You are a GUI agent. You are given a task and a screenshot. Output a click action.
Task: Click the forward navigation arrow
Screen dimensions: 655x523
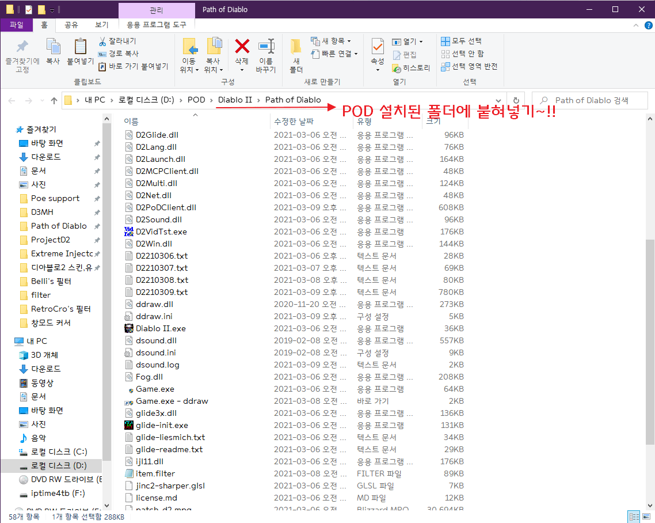tap(28, 100)
